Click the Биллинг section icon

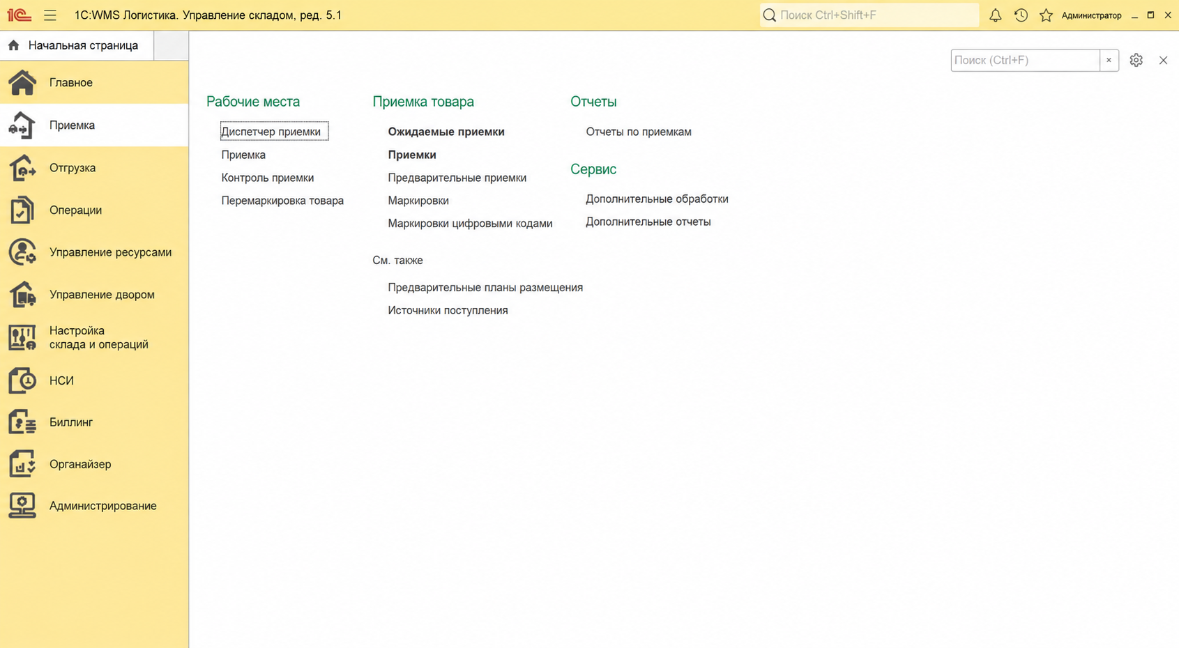pos(22,422)
